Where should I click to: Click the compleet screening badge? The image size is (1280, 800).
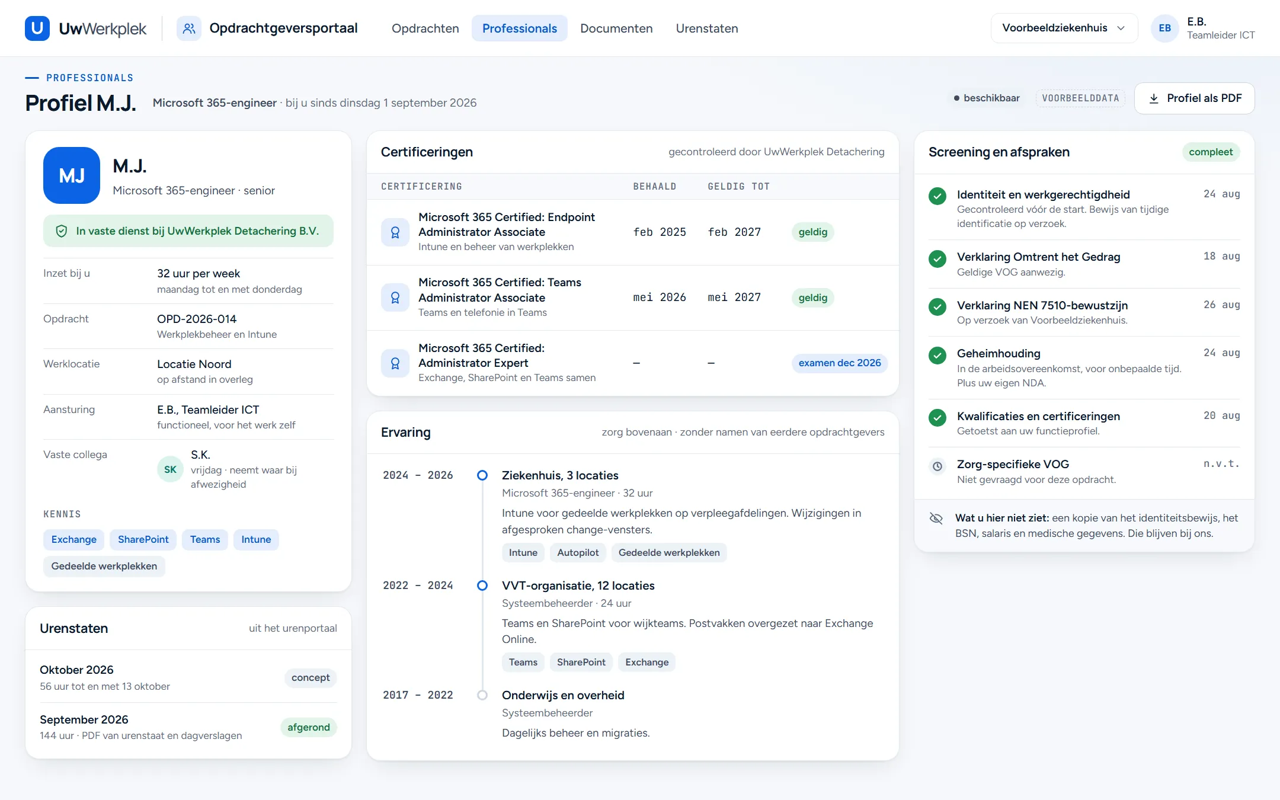[x=1211, y=152]
